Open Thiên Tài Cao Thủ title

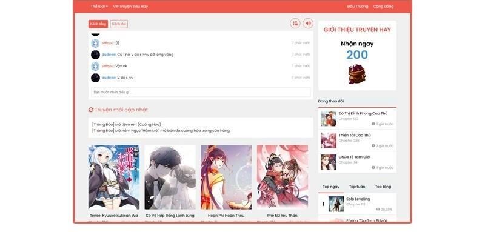355,135
